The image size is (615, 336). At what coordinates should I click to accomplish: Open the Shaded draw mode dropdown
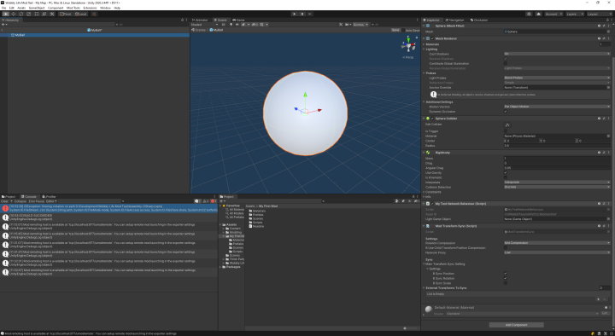pyautogui.click(x=203, y=24)
